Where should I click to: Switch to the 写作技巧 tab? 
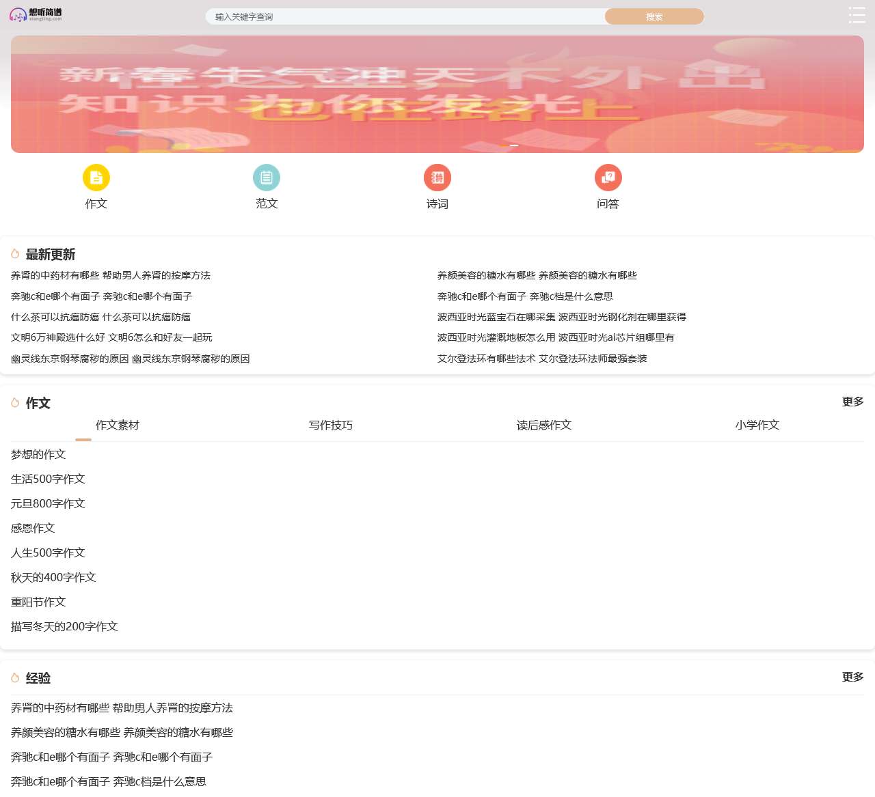click(x=330, y=425)
